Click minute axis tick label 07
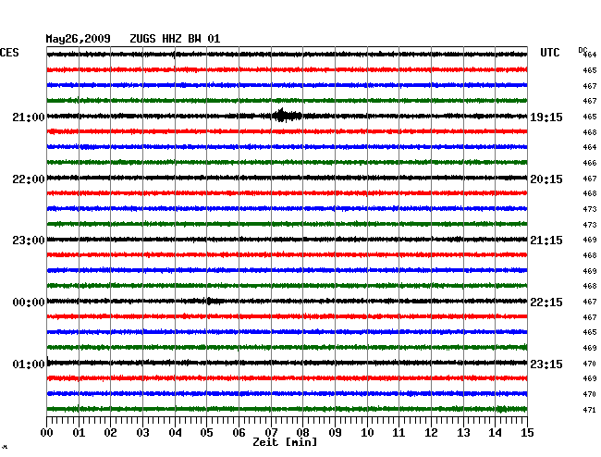 (x=271, y=432)
